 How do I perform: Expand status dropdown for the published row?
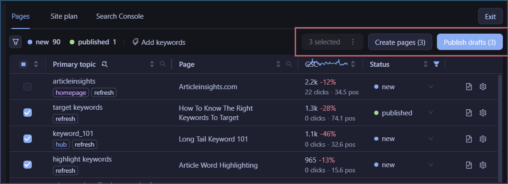430,113
